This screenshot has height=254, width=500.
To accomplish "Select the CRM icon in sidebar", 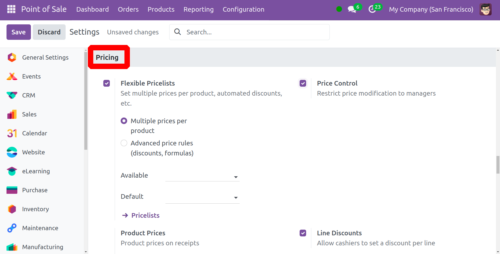I will [x=12, y=95].
